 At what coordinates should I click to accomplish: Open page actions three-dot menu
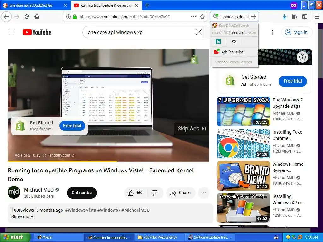(x=193, y=17)
